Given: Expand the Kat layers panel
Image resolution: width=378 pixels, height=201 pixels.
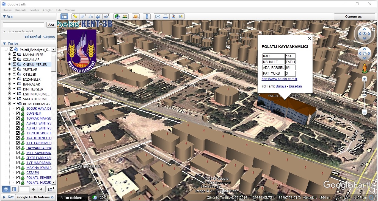Looking at the screenshot, I should click(x=4, y=197).
